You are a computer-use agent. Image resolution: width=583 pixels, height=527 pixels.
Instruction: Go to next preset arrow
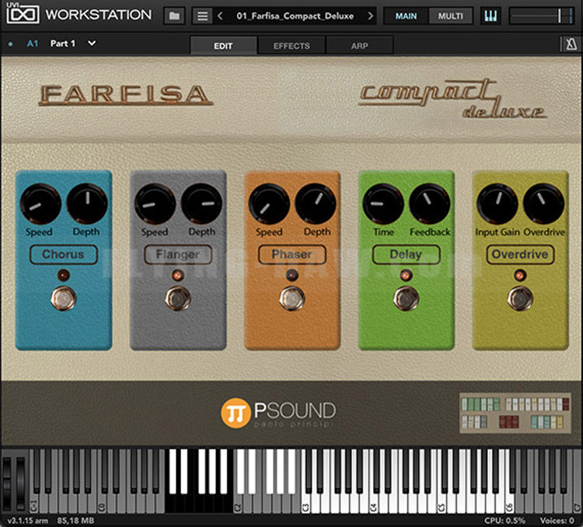[370, 16]
